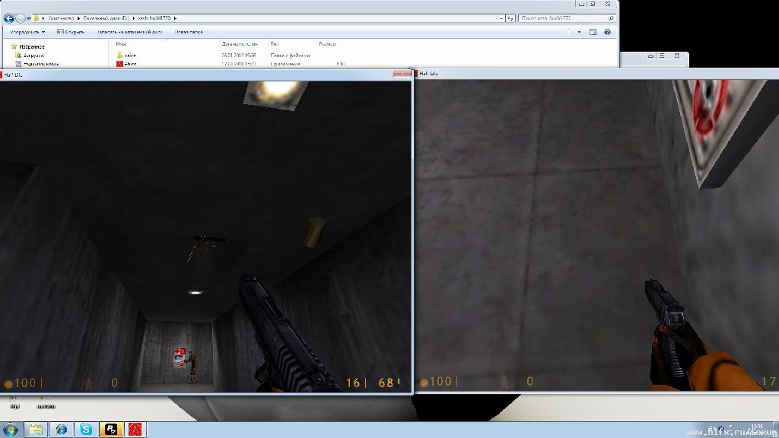Open Windows Explorer from the taskbar
779x438 pixels.
[36, 430]
